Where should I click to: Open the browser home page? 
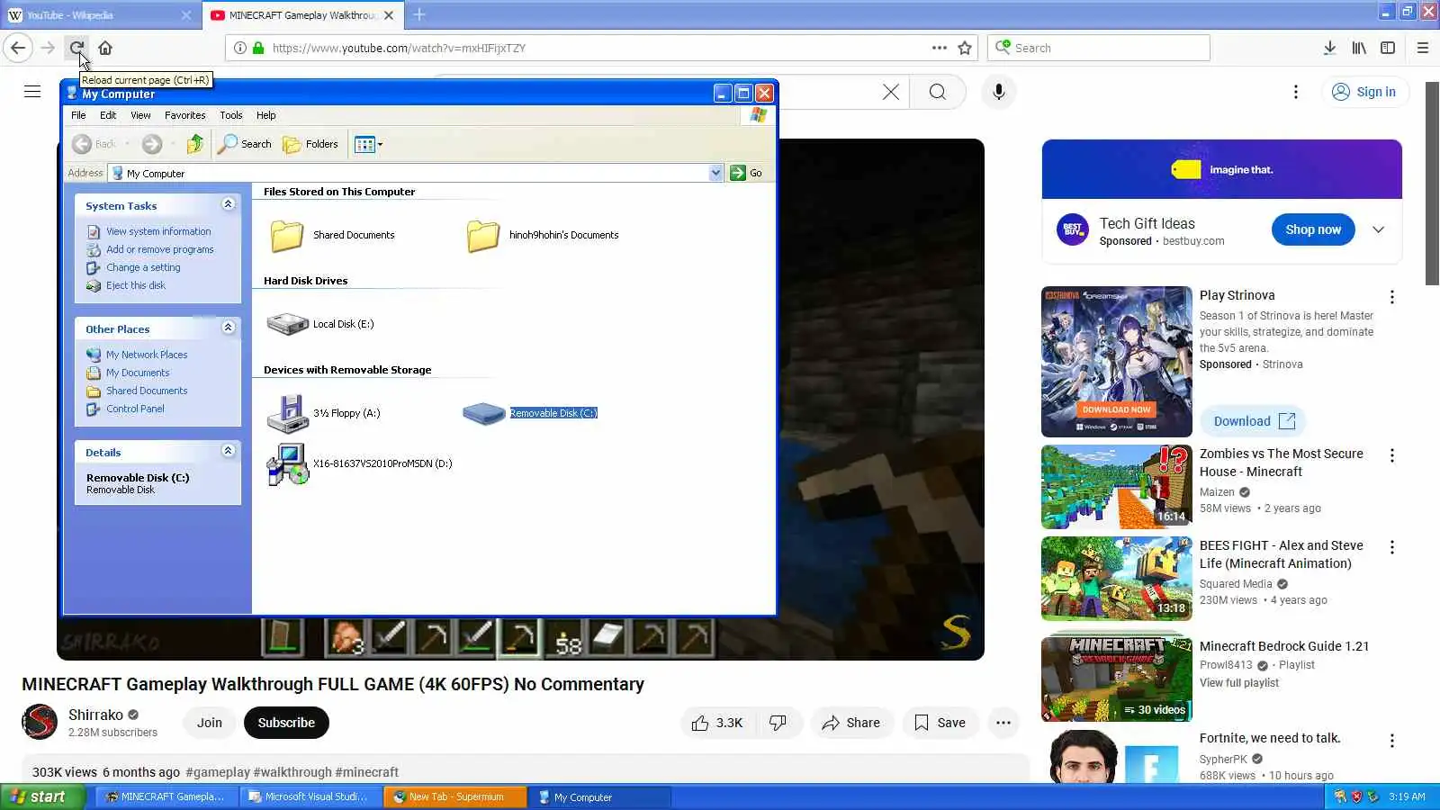pyautogui.click(x=105, y=48)
